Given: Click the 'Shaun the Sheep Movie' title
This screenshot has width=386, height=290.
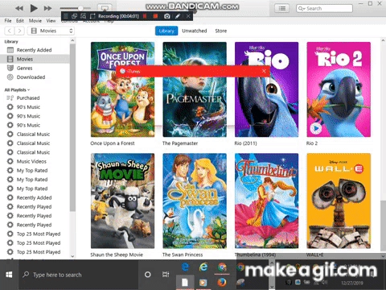Looking at the screenshot, I should click(117, 255).
